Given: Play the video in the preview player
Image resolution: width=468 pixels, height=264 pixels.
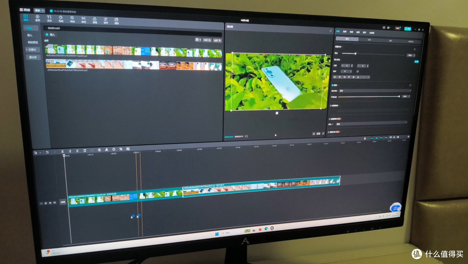Looking at the screenshot, I should coord(276,135).
